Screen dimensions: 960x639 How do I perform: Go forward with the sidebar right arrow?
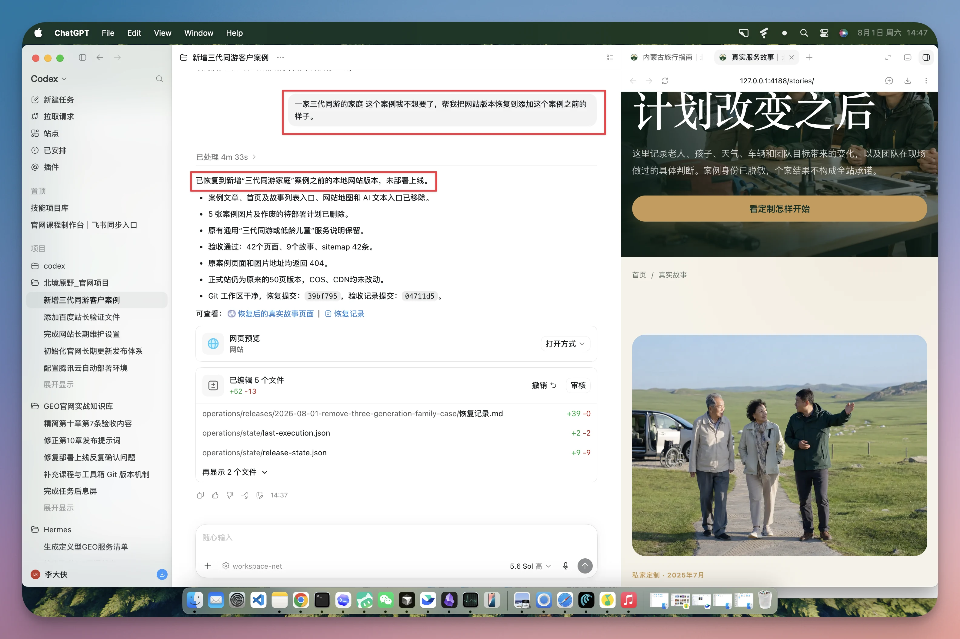117,58
